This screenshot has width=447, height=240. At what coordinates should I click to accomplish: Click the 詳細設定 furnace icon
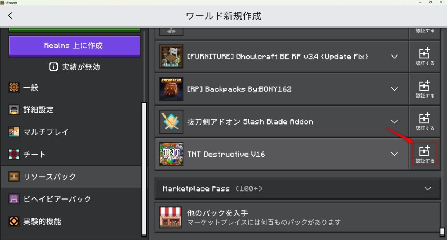[14, 110]
